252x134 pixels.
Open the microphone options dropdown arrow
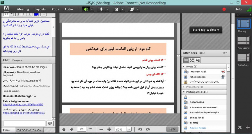(x=107, y=9)
